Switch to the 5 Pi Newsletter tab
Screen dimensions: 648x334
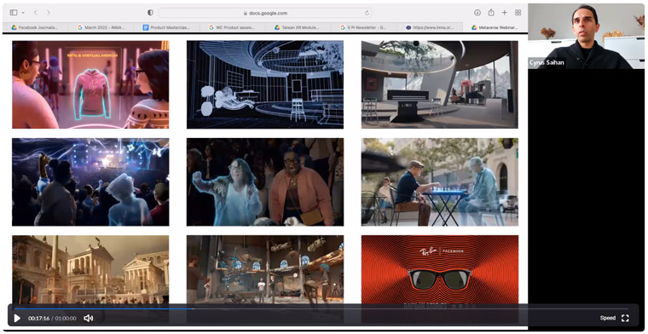364,27
